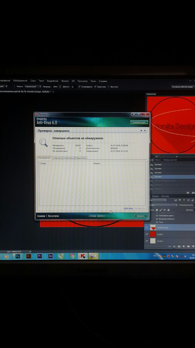Select the Слой 2 red layer thumbnail
Image resolution: width=195 pixels, height=348 pixels.
coord(153,234)
